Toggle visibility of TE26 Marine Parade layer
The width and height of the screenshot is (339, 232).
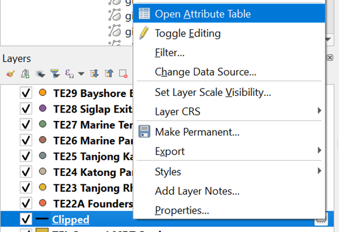tap(25, 140)
